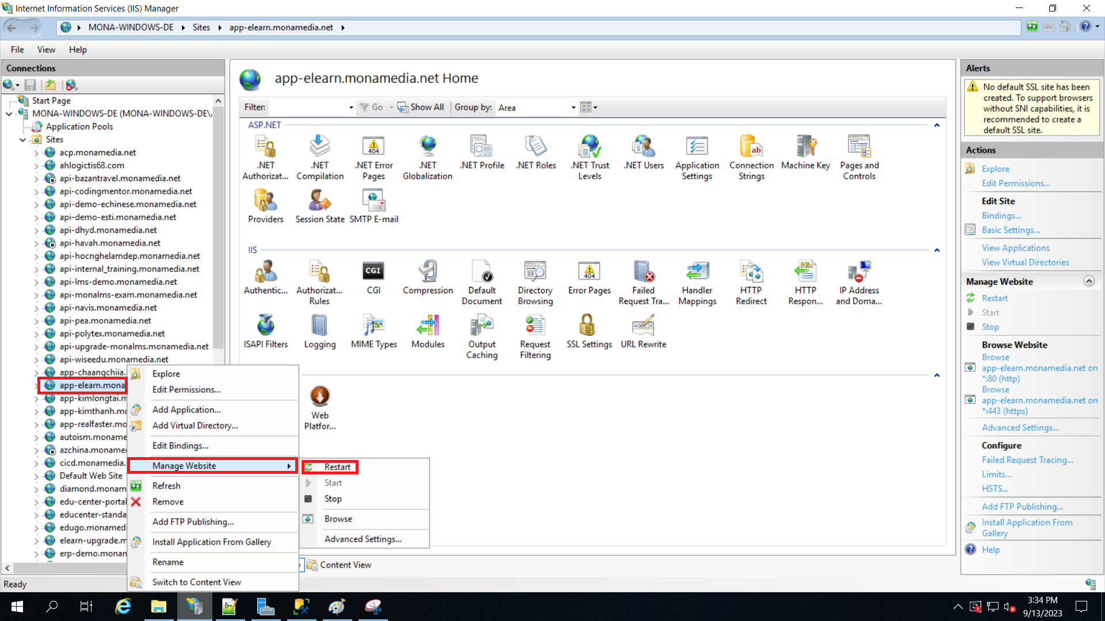Open the Group by Area dropdown
This screenshot has height=621, width=1105.
click(x=573, y=108)
